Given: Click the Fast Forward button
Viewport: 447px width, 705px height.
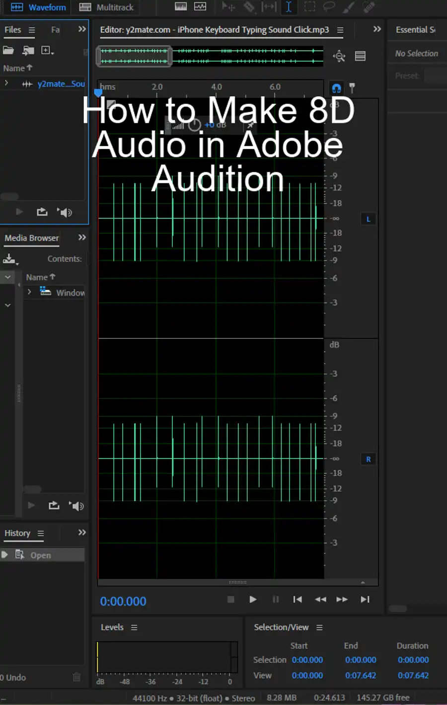Looking at the screenshot, I should (342, 599).
